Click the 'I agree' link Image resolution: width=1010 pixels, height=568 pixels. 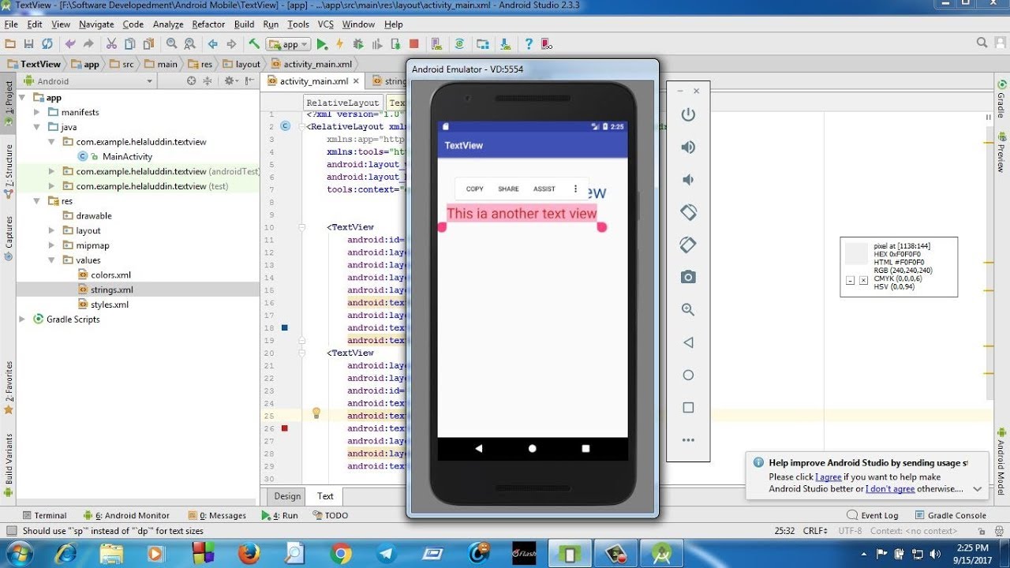click(x=829, y=477)
